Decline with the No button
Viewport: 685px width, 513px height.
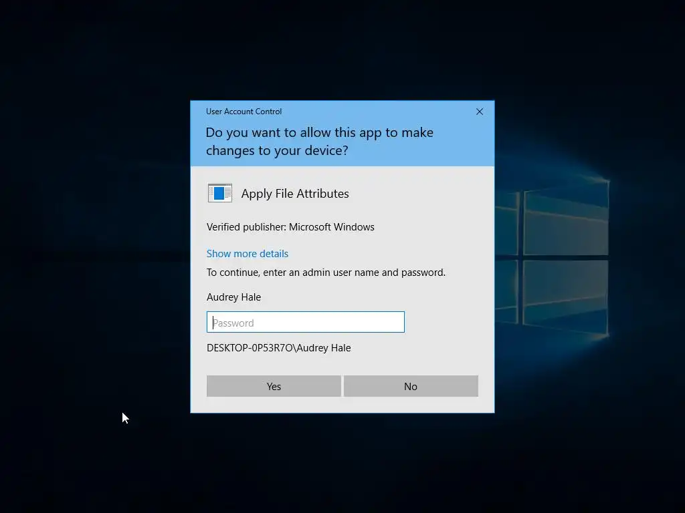click(x=411, y=386)
